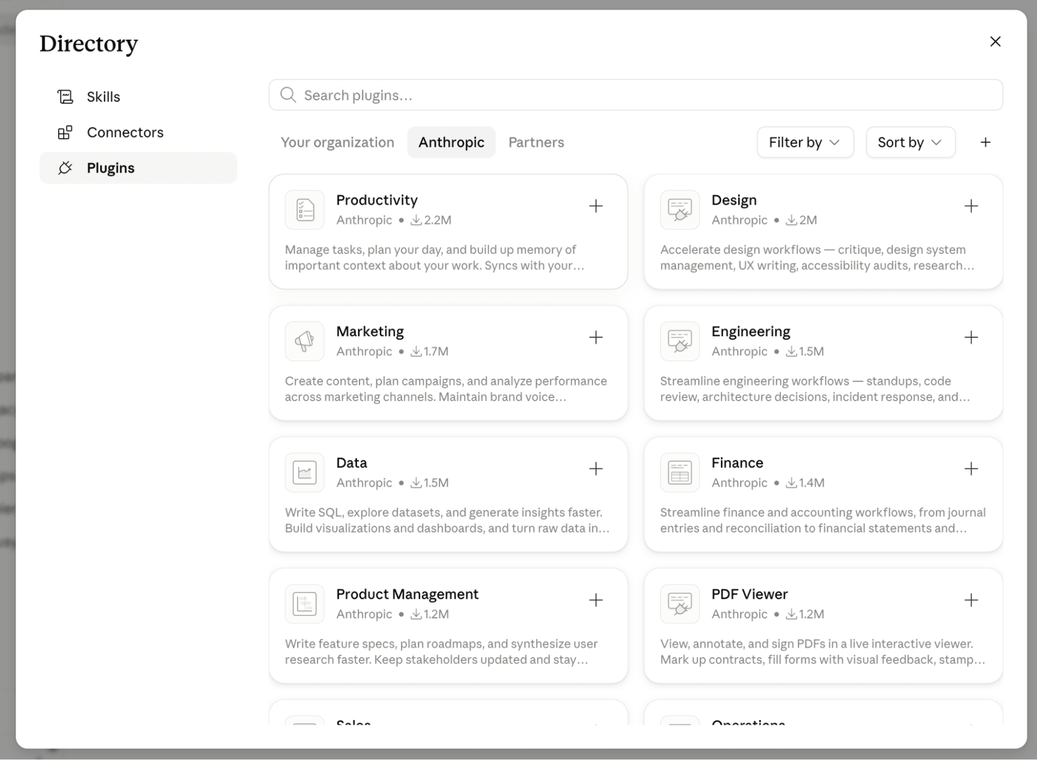Click the 'Write feature specs' description
The width and height of the screenshot is (1037, 760).
pyautogui.click(x=441, y=651)
